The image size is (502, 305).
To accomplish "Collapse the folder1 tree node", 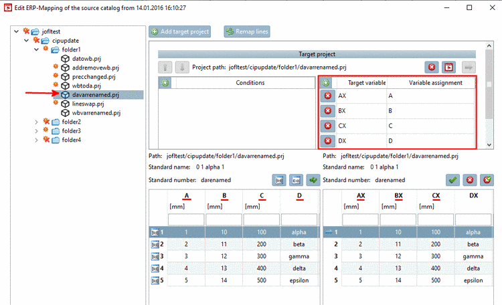I will [37, 49].
